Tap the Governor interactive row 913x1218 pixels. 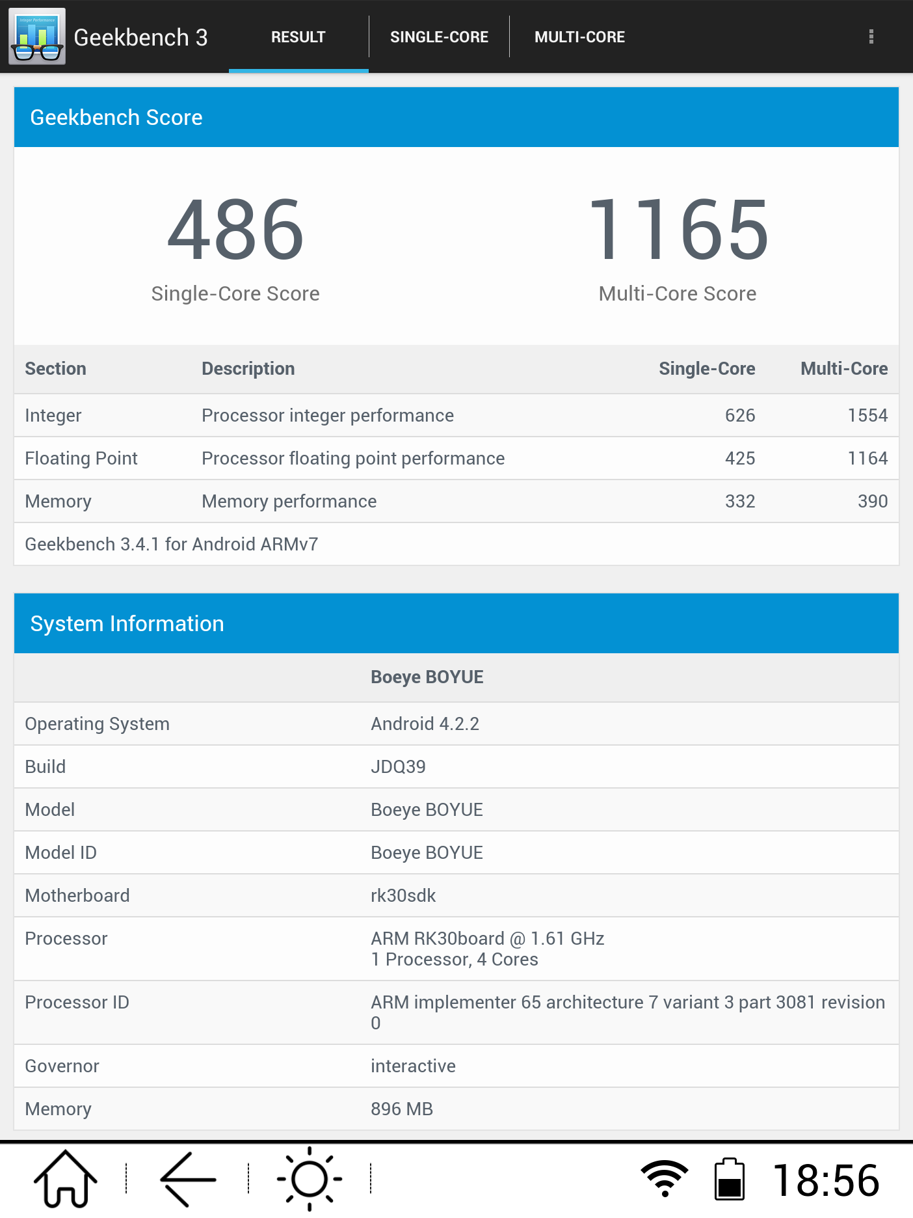[456, 1066]
